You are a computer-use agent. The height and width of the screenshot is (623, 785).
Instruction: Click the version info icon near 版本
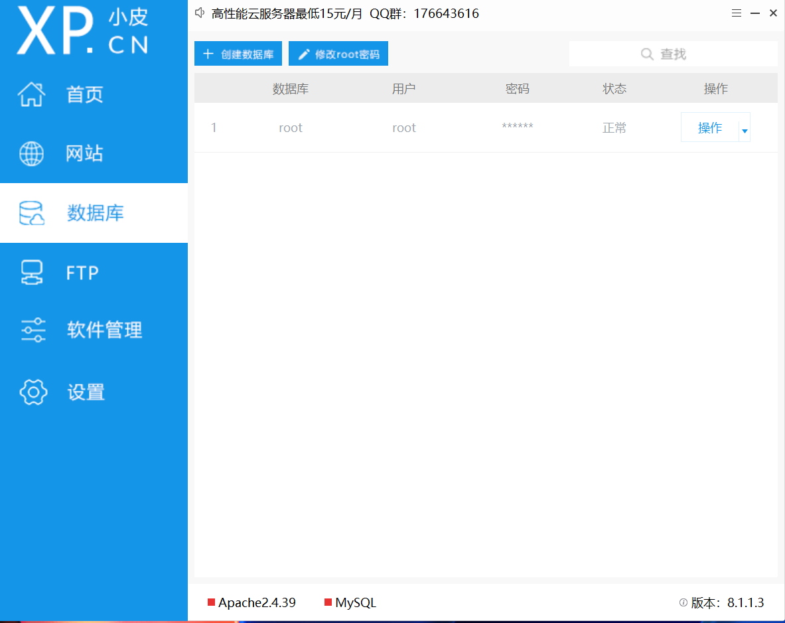[x=683, y=602]
